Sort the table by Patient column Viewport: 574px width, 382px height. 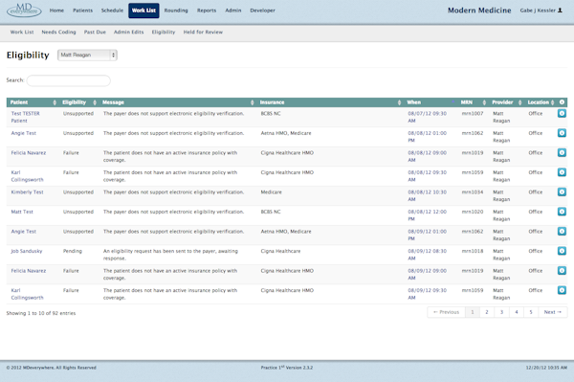33,102
